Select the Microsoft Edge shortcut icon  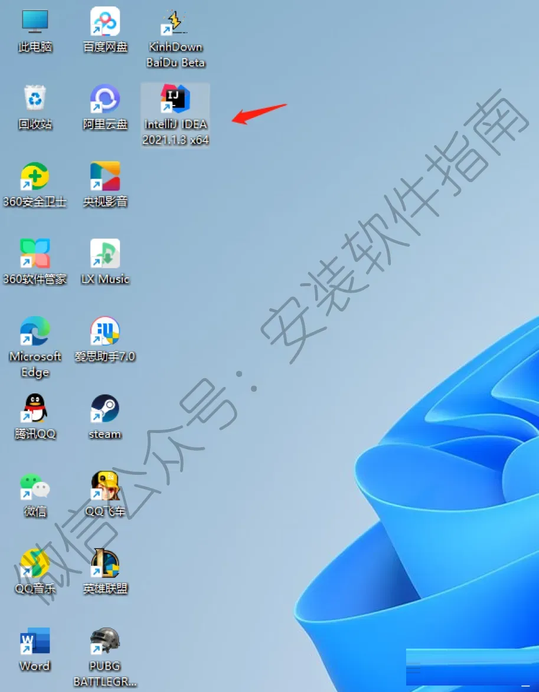click(35, 330)
